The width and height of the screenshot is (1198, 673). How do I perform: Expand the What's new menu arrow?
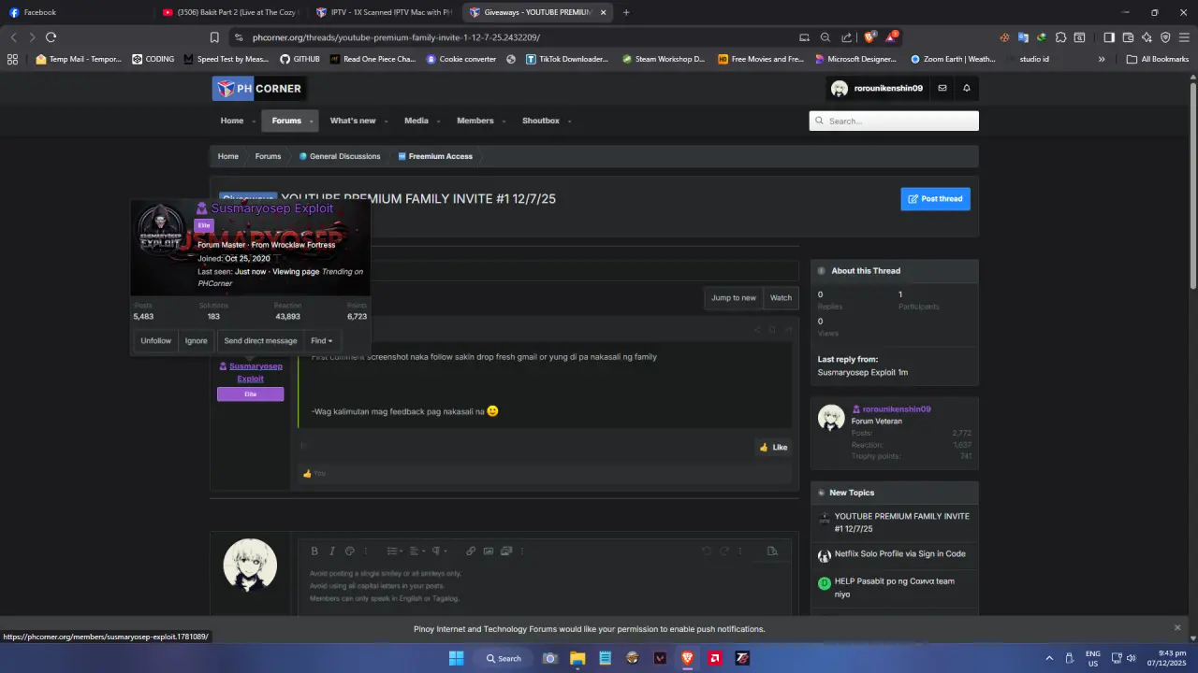[x=387, y=122]
